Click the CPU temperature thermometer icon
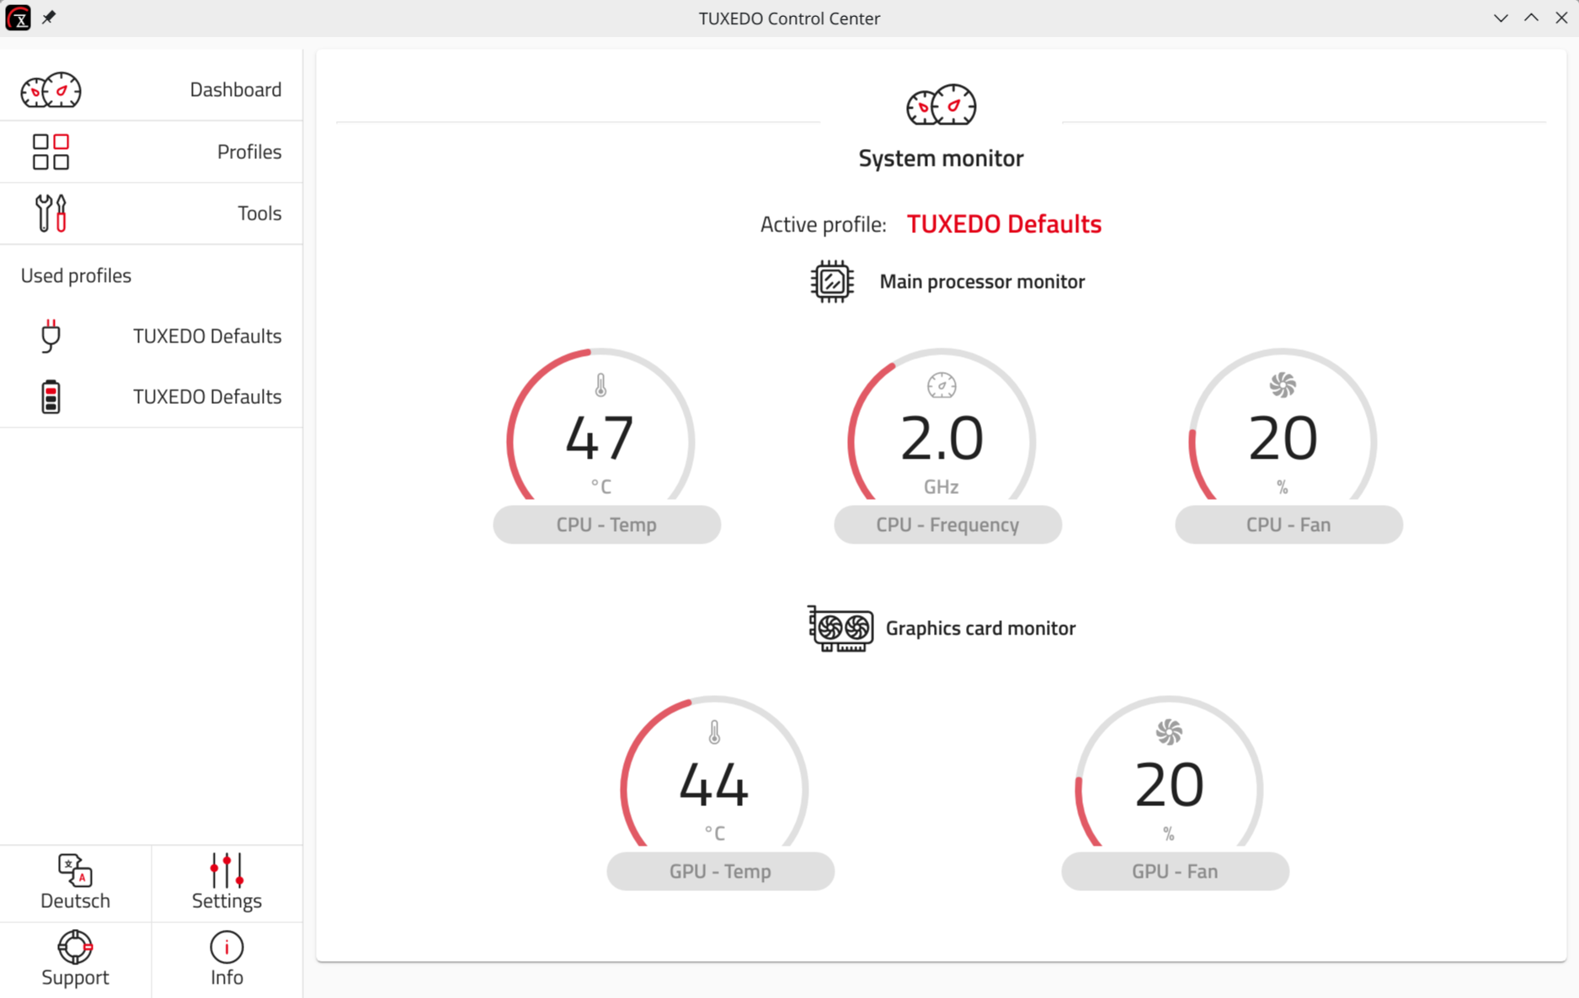Viewport: 1579px width, 998px height. tap(600, 385)
